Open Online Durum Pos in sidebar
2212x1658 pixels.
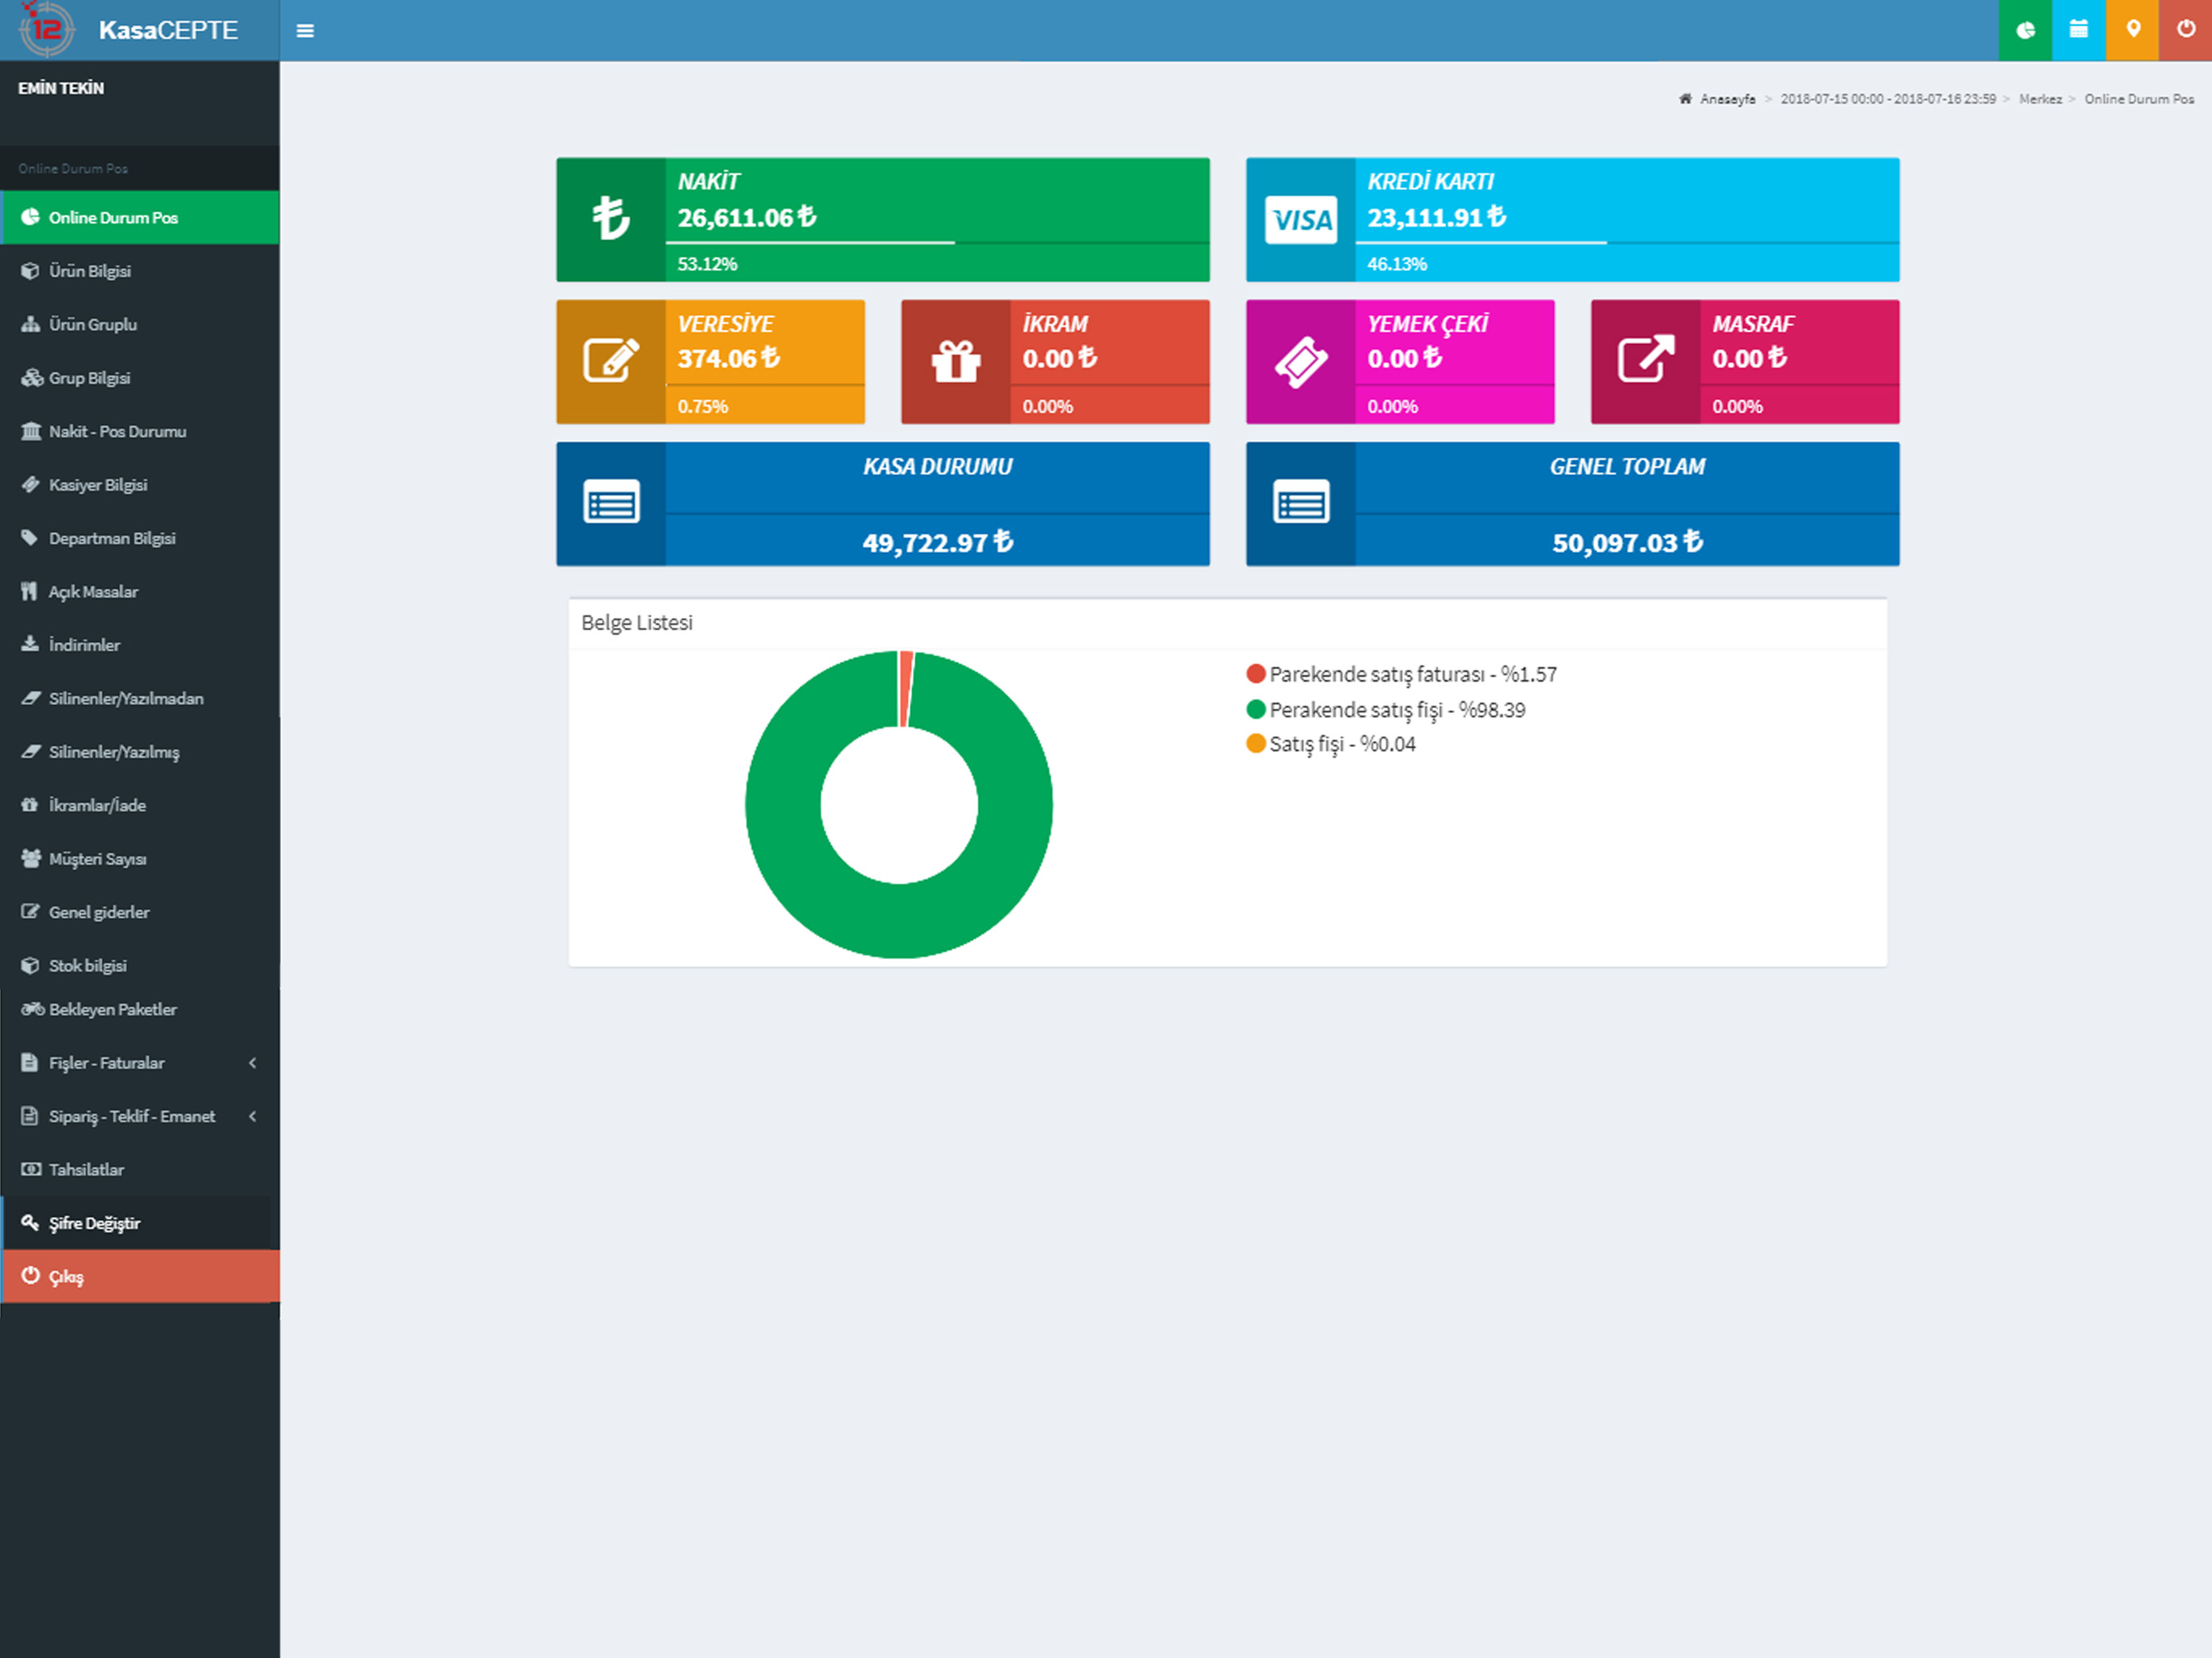tap(140, 217)
